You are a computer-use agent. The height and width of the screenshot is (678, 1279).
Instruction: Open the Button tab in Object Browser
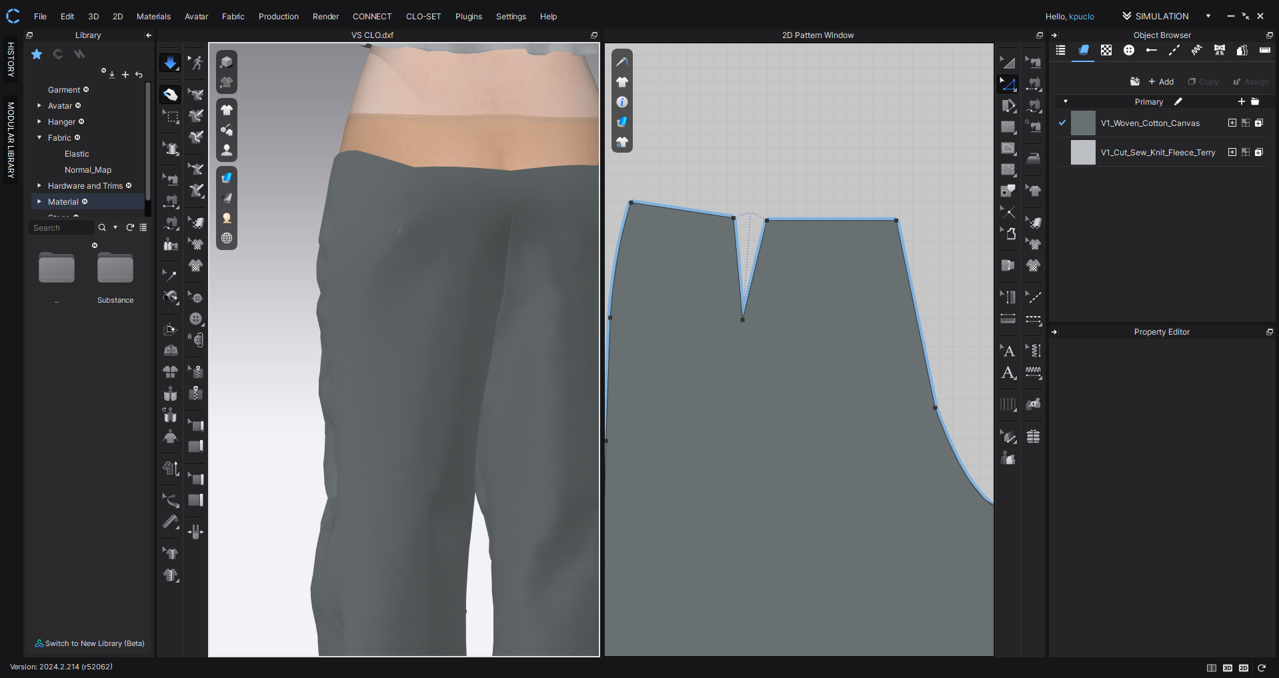[1129, 50]
